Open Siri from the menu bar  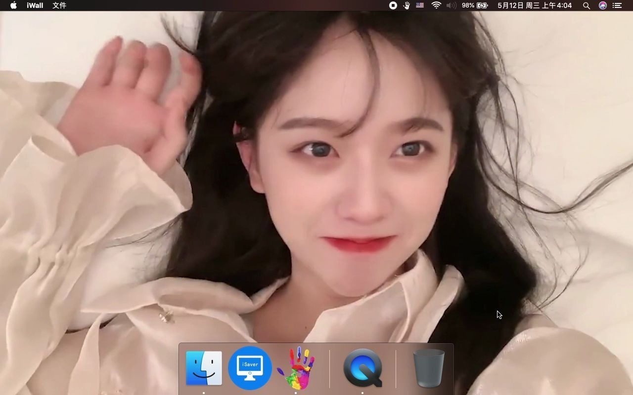click(x=603, y=5)
